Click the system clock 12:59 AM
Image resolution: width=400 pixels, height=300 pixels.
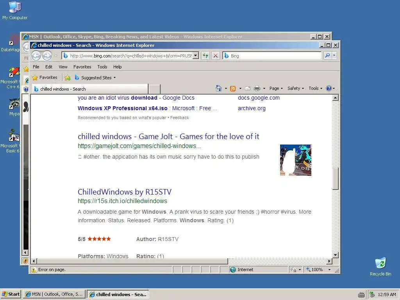pos(387,295)
